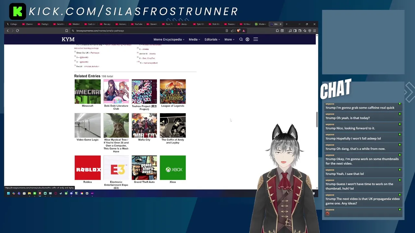Open The Coffin of Andy and Leyley thumbnail
Viewport: 415px width, 233px height.
(173, 126)
